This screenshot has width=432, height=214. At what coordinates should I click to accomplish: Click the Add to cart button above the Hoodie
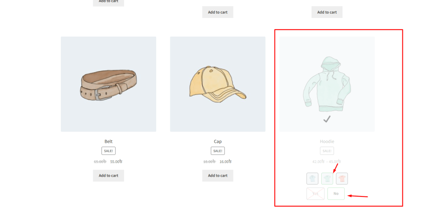(x=327, y=12)
